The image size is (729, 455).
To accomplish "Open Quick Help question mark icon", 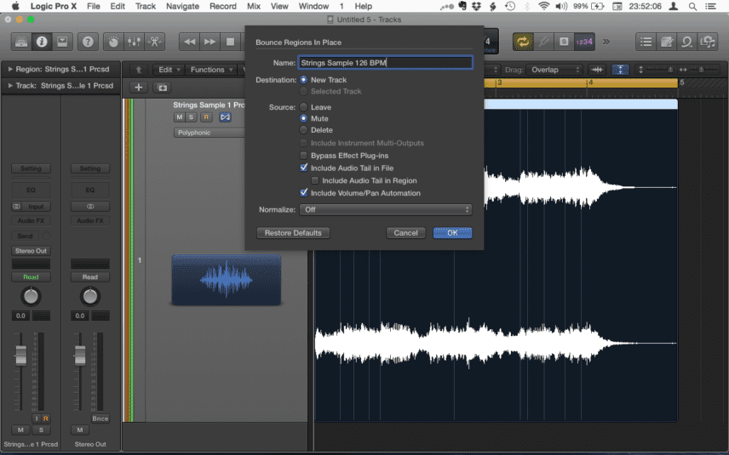I will [88, 42].
